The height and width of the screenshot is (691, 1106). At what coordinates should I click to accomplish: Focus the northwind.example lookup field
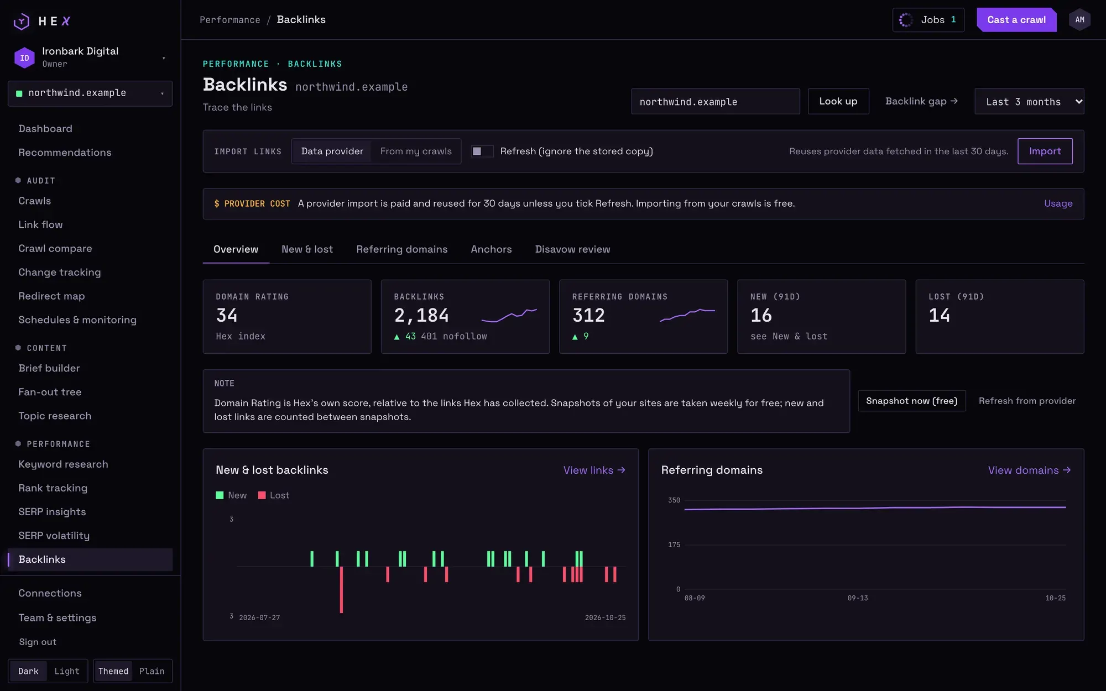(716, 102)
